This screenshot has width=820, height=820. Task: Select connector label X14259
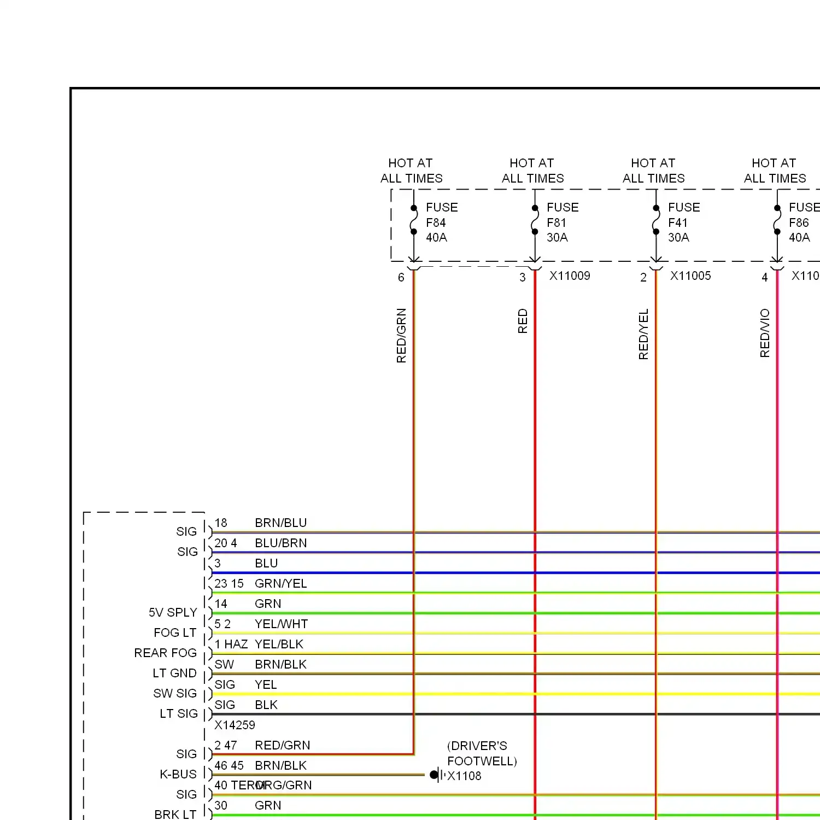[x=235, y=725]
